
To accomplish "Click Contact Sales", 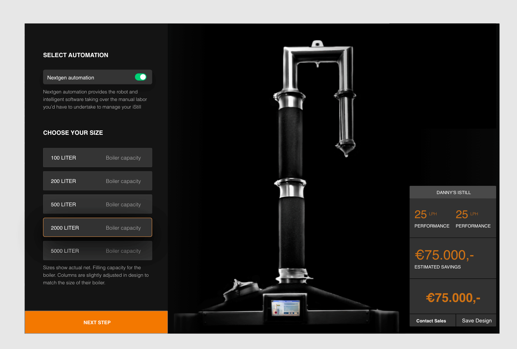I will point(433,321).
